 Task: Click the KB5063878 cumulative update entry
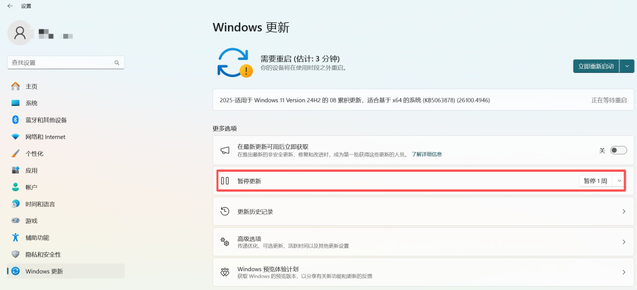tap(423, 100)
